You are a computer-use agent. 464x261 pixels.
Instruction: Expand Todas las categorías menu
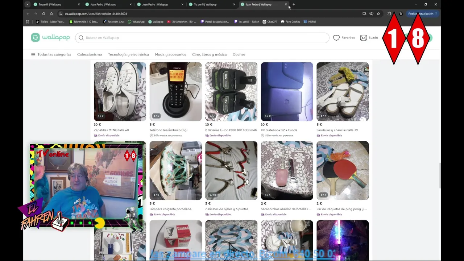click(x=51, y=54)
